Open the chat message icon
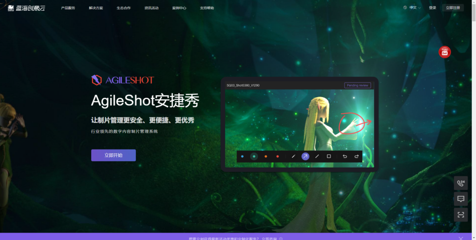This screenshot has width=476, height=240. (x=461, y=199)
